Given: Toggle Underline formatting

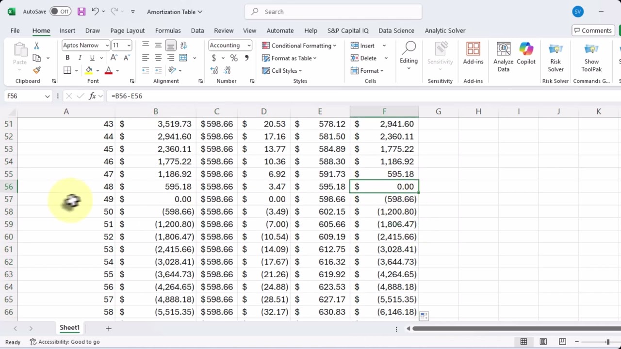Looking at the screenshot, I should [x=92, y=58].
